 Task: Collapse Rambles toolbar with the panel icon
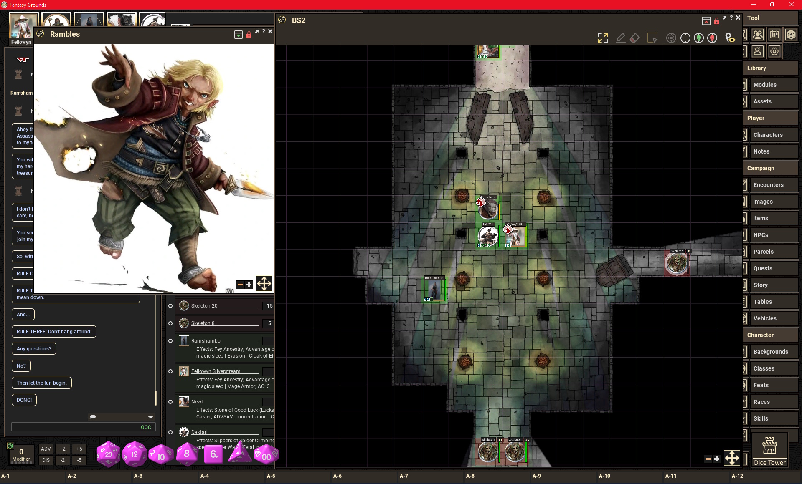tap(238, 35)
